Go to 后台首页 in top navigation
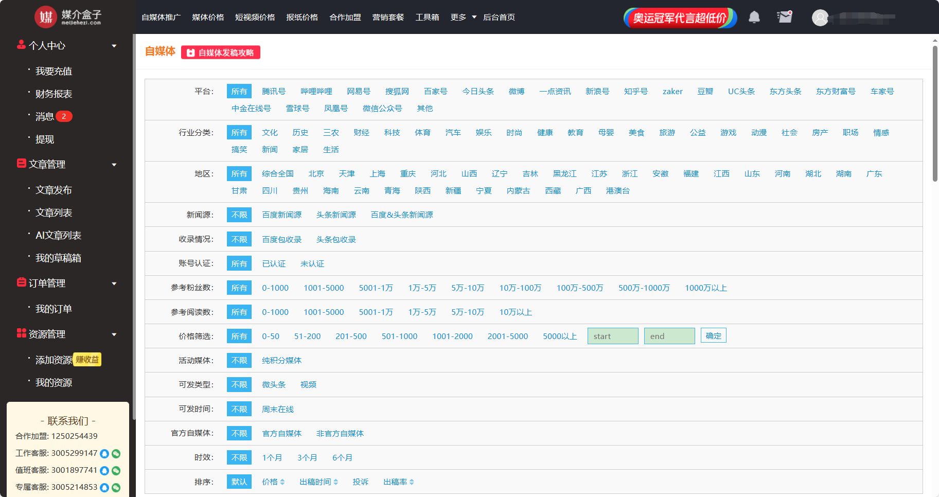 (499, 17)
